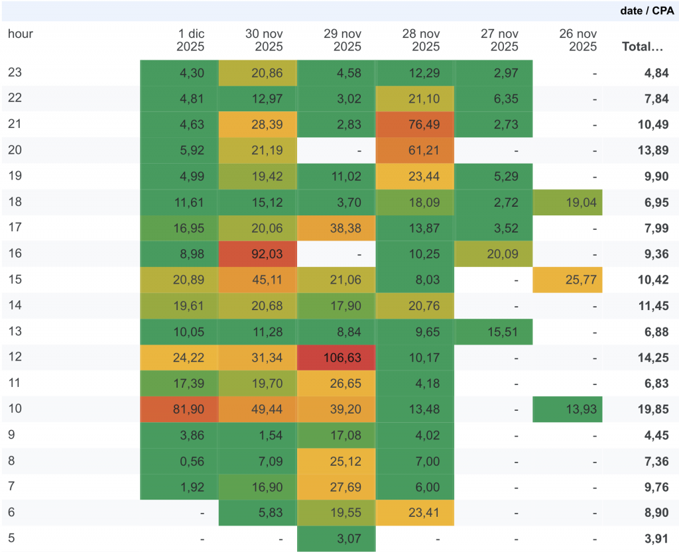Click the hour 12 row label
This screenshot has height=552, width=679.
tap(15, 357)
